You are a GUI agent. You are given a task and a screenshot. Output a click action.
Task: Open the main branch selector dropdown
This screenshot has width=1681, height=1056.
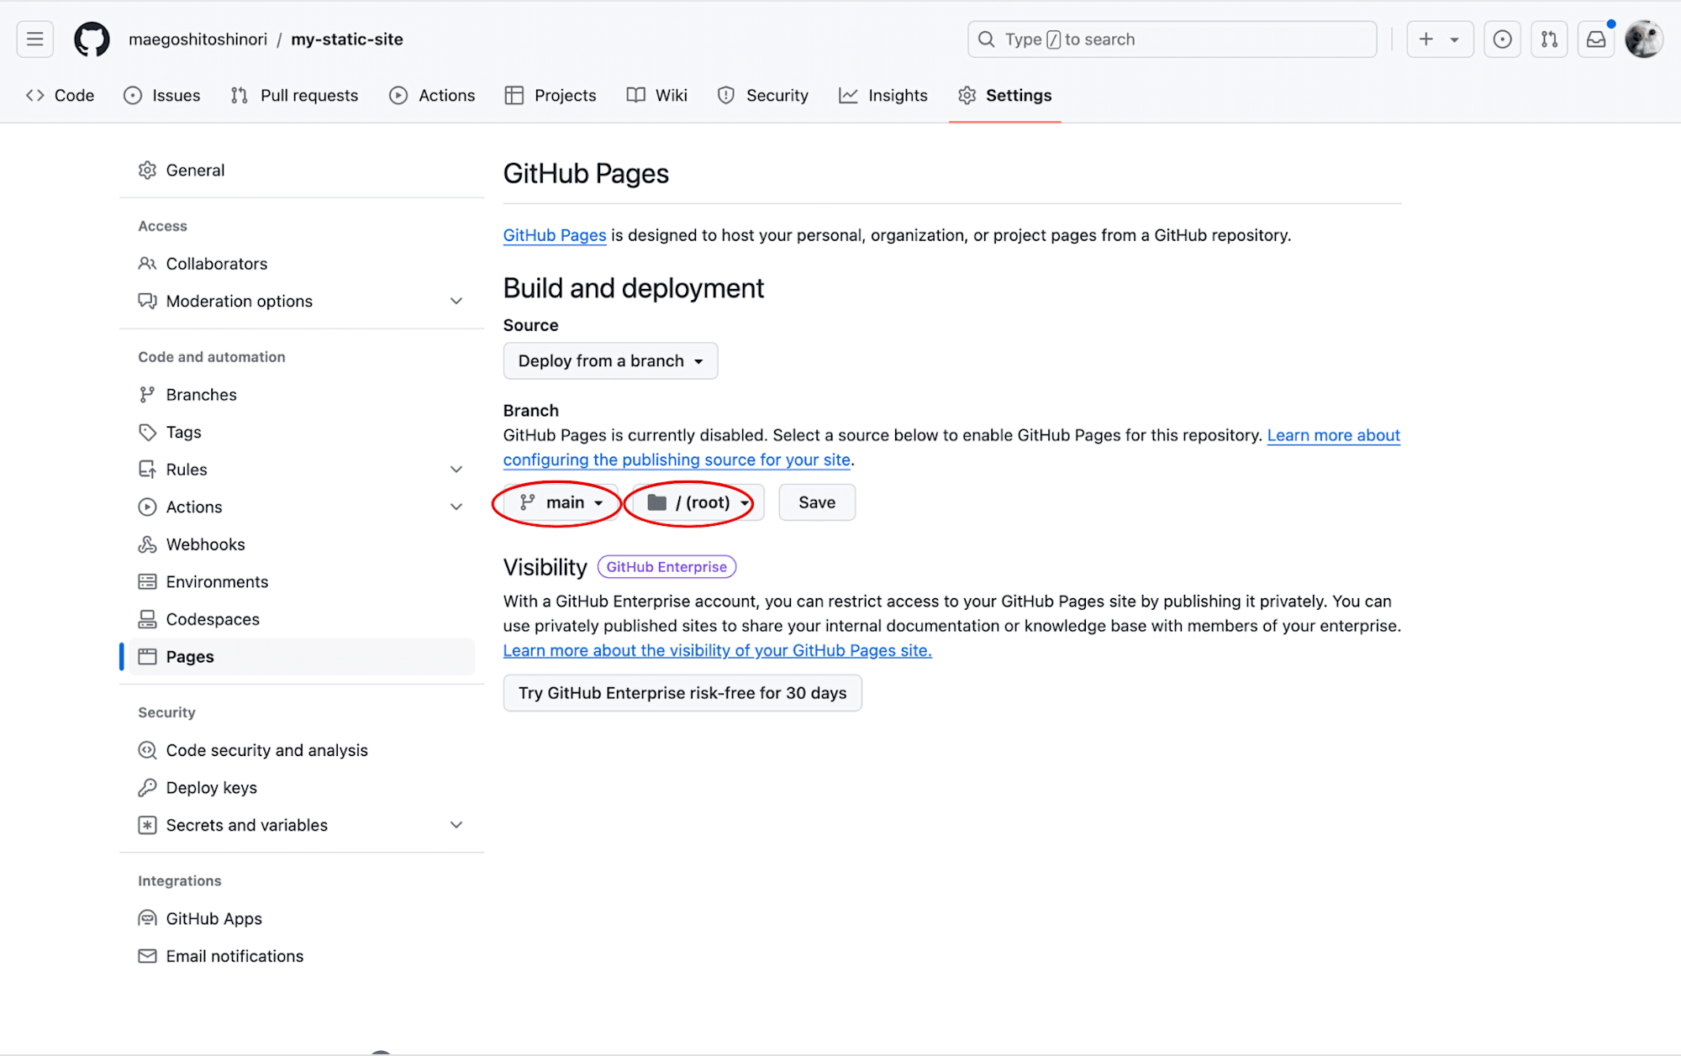click(561, 502)
